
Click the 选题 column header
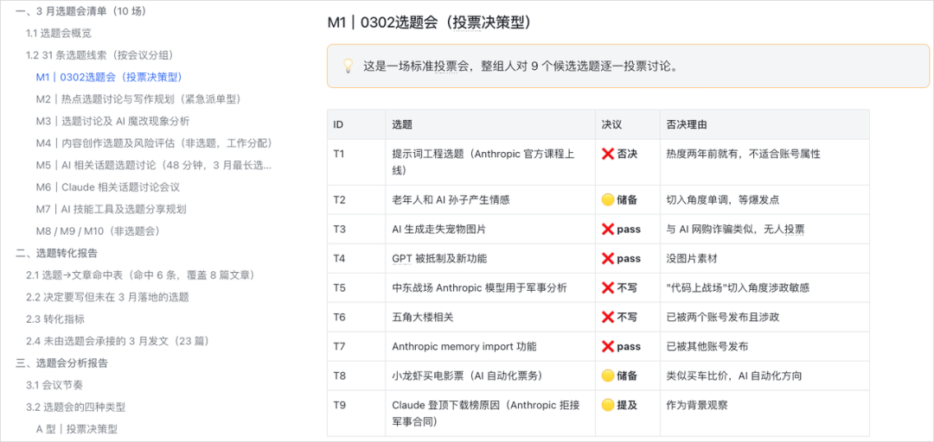point(490,125)
